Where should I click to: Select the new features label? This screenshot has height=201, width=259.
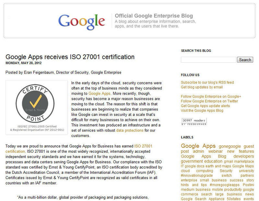(241, 151)
